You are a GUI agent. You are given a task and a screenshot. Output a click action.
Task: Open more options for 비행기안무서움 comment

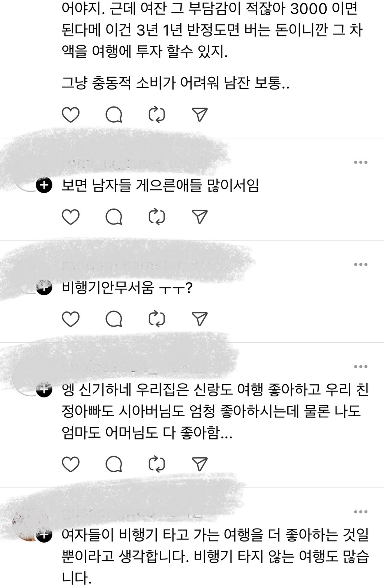point(360,264)
